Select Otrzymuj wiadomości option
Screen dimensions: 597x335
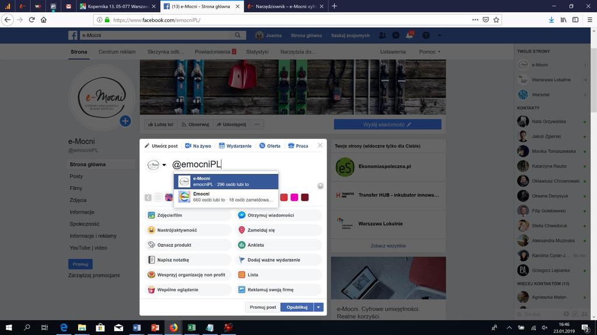point(279,215)
